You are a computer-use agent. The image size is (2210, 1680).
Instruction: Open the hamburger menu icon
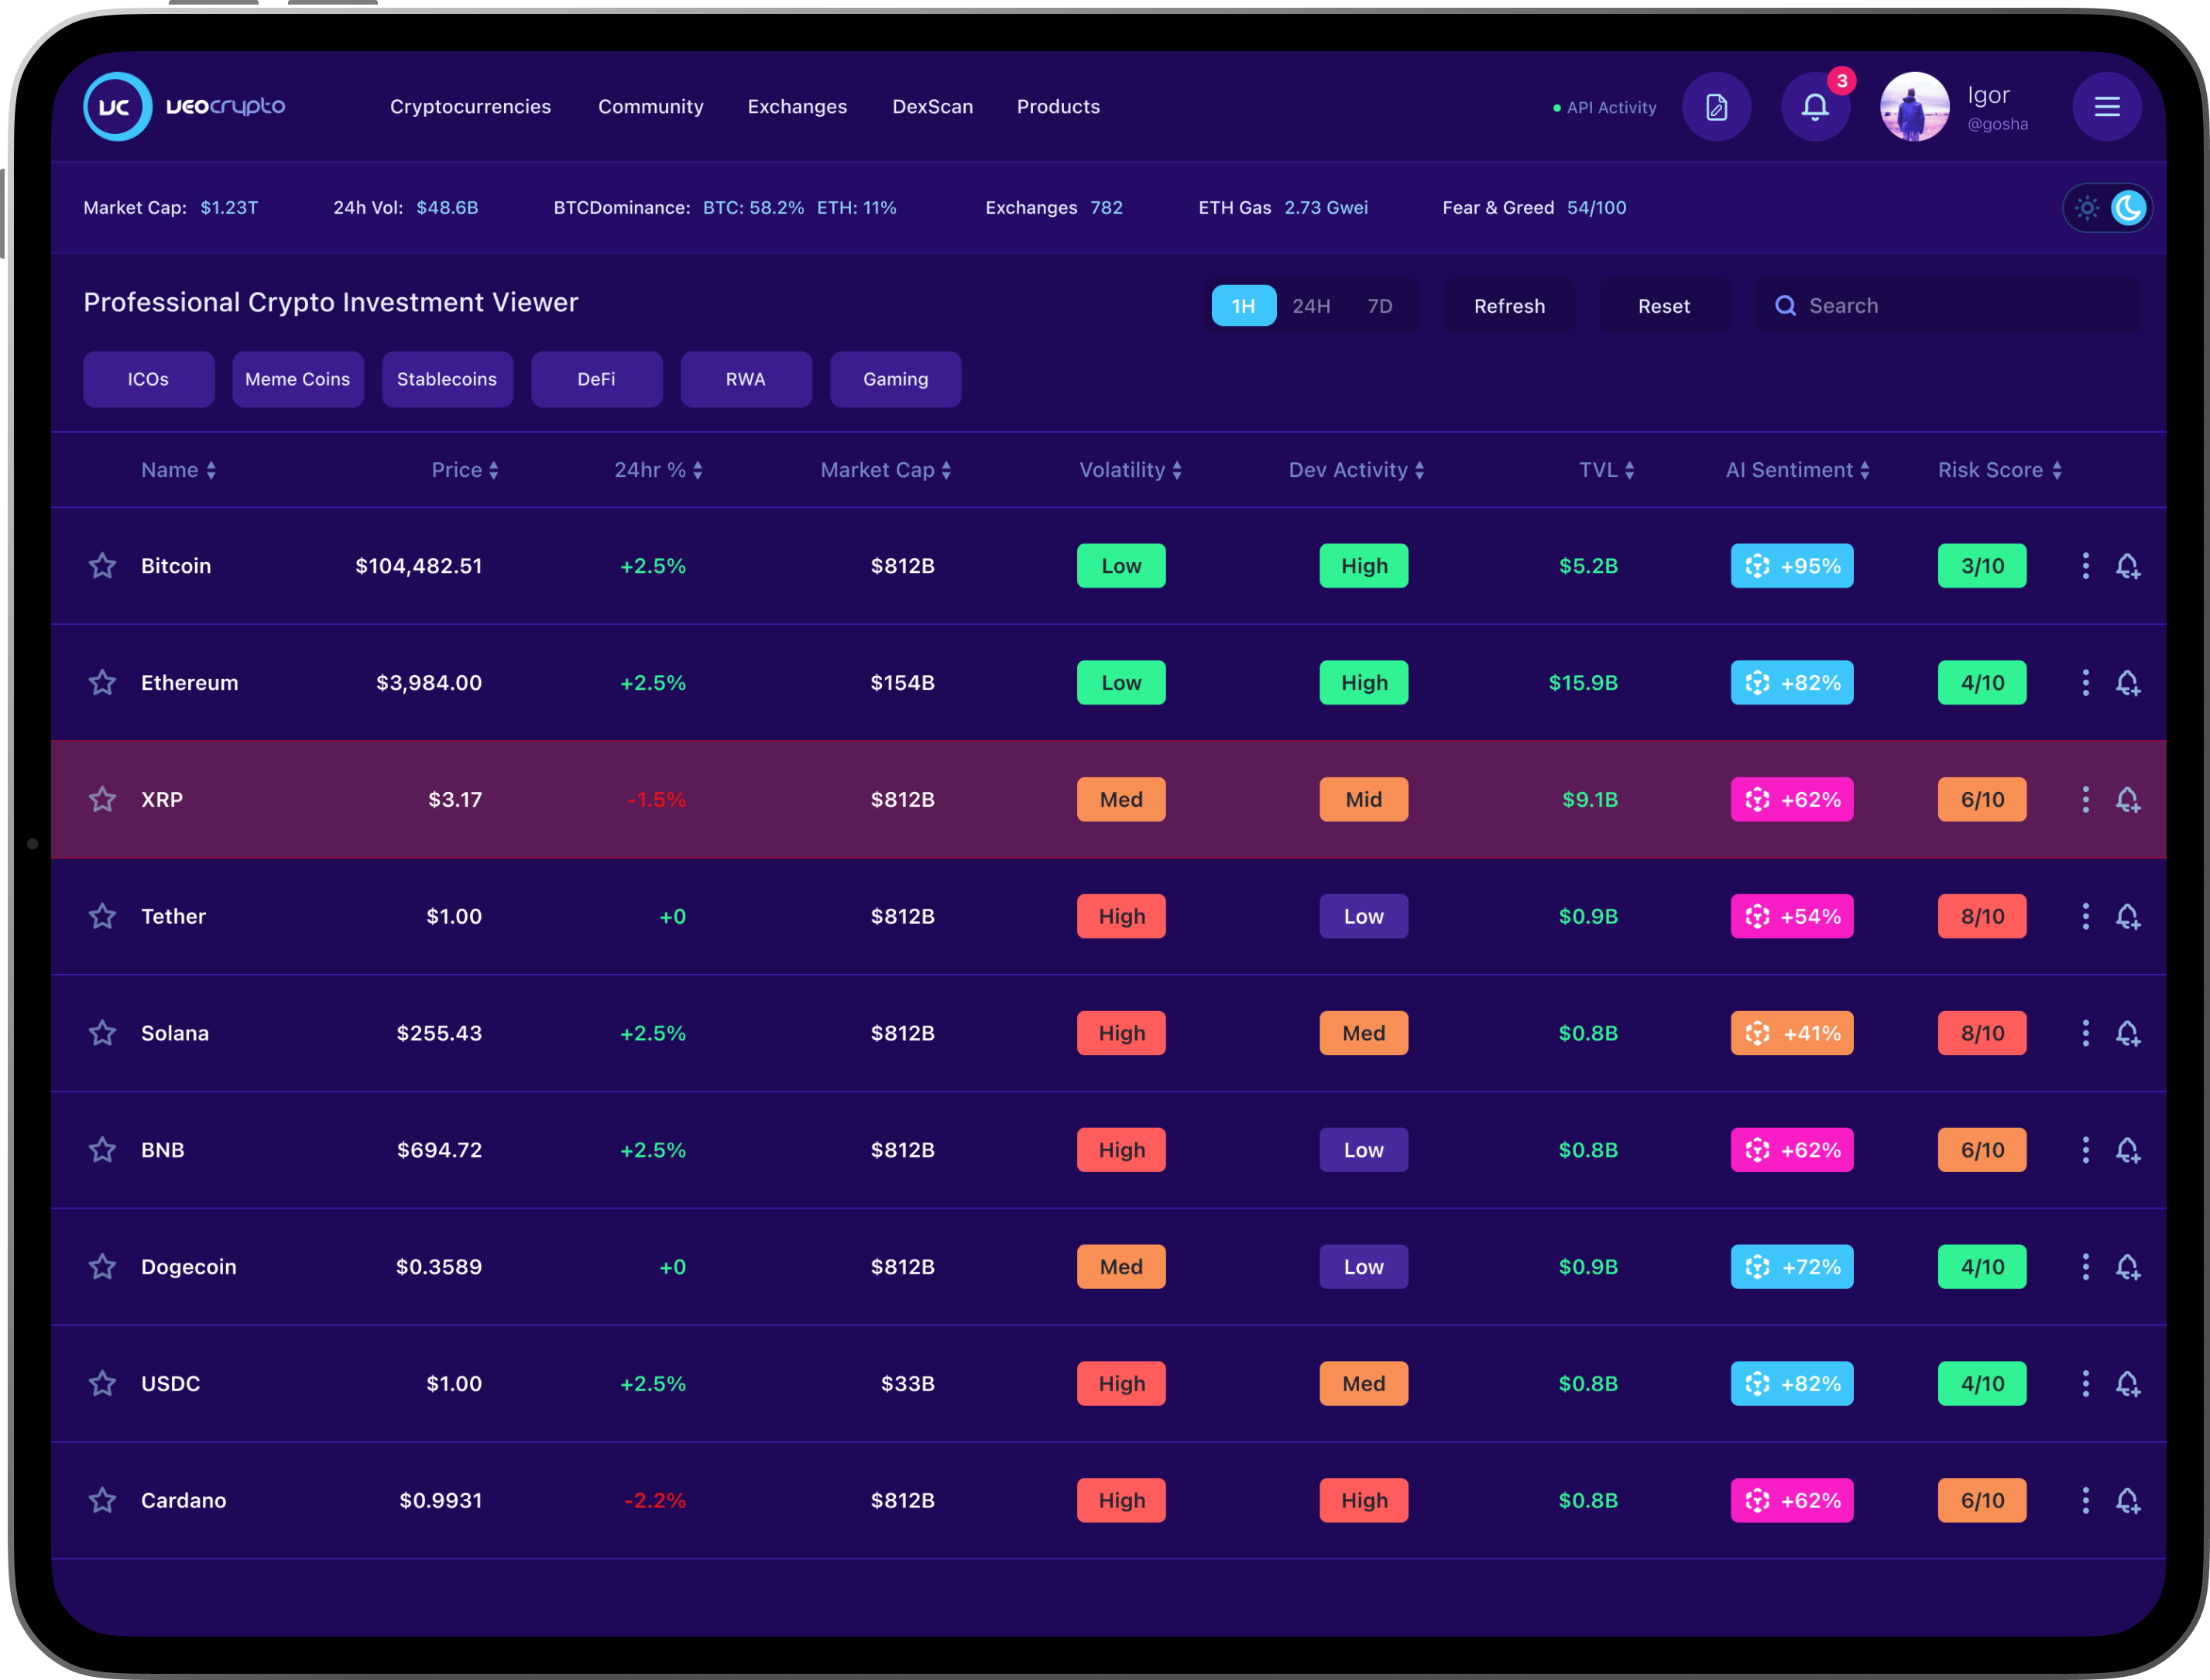click(2106, 107)
